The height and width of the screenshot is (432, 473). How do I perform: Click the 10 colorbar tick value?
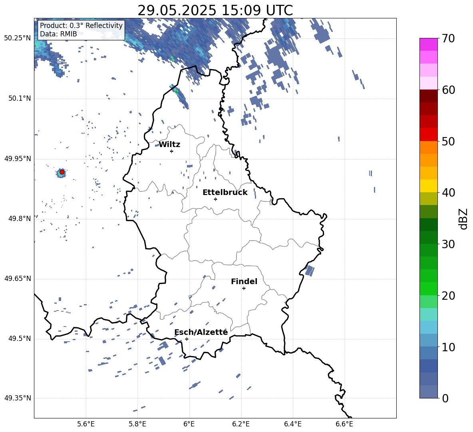pos(448,347)
